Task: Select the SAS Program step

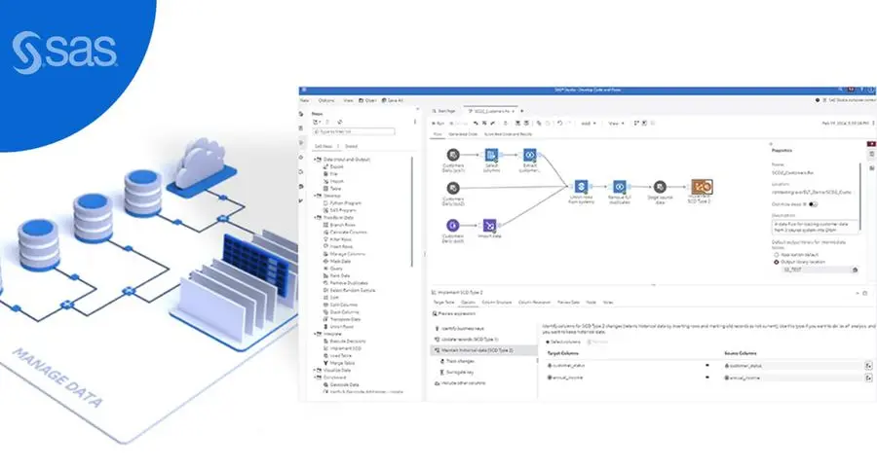Action: [339, 210]
